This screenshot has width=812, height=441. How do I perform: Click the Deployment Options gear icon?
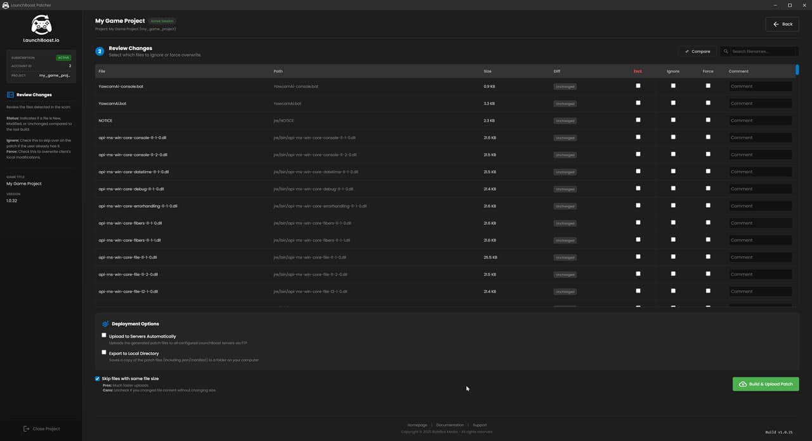coord(105,324)
